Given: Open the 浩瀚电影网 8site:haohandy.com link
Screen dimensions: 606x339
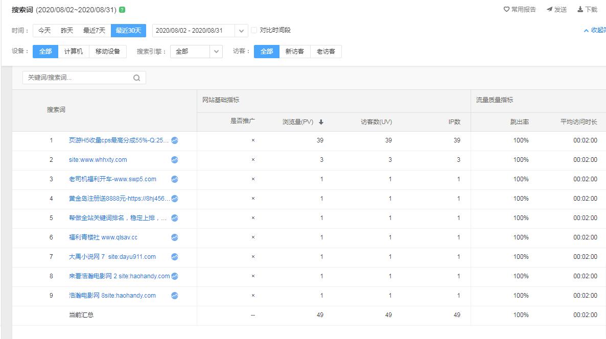Looking at the screenshot, I should [112, 296].
